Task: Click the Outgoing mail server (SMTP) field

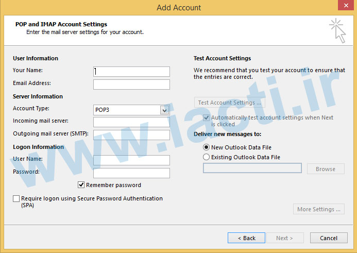Action: (131, 134)
